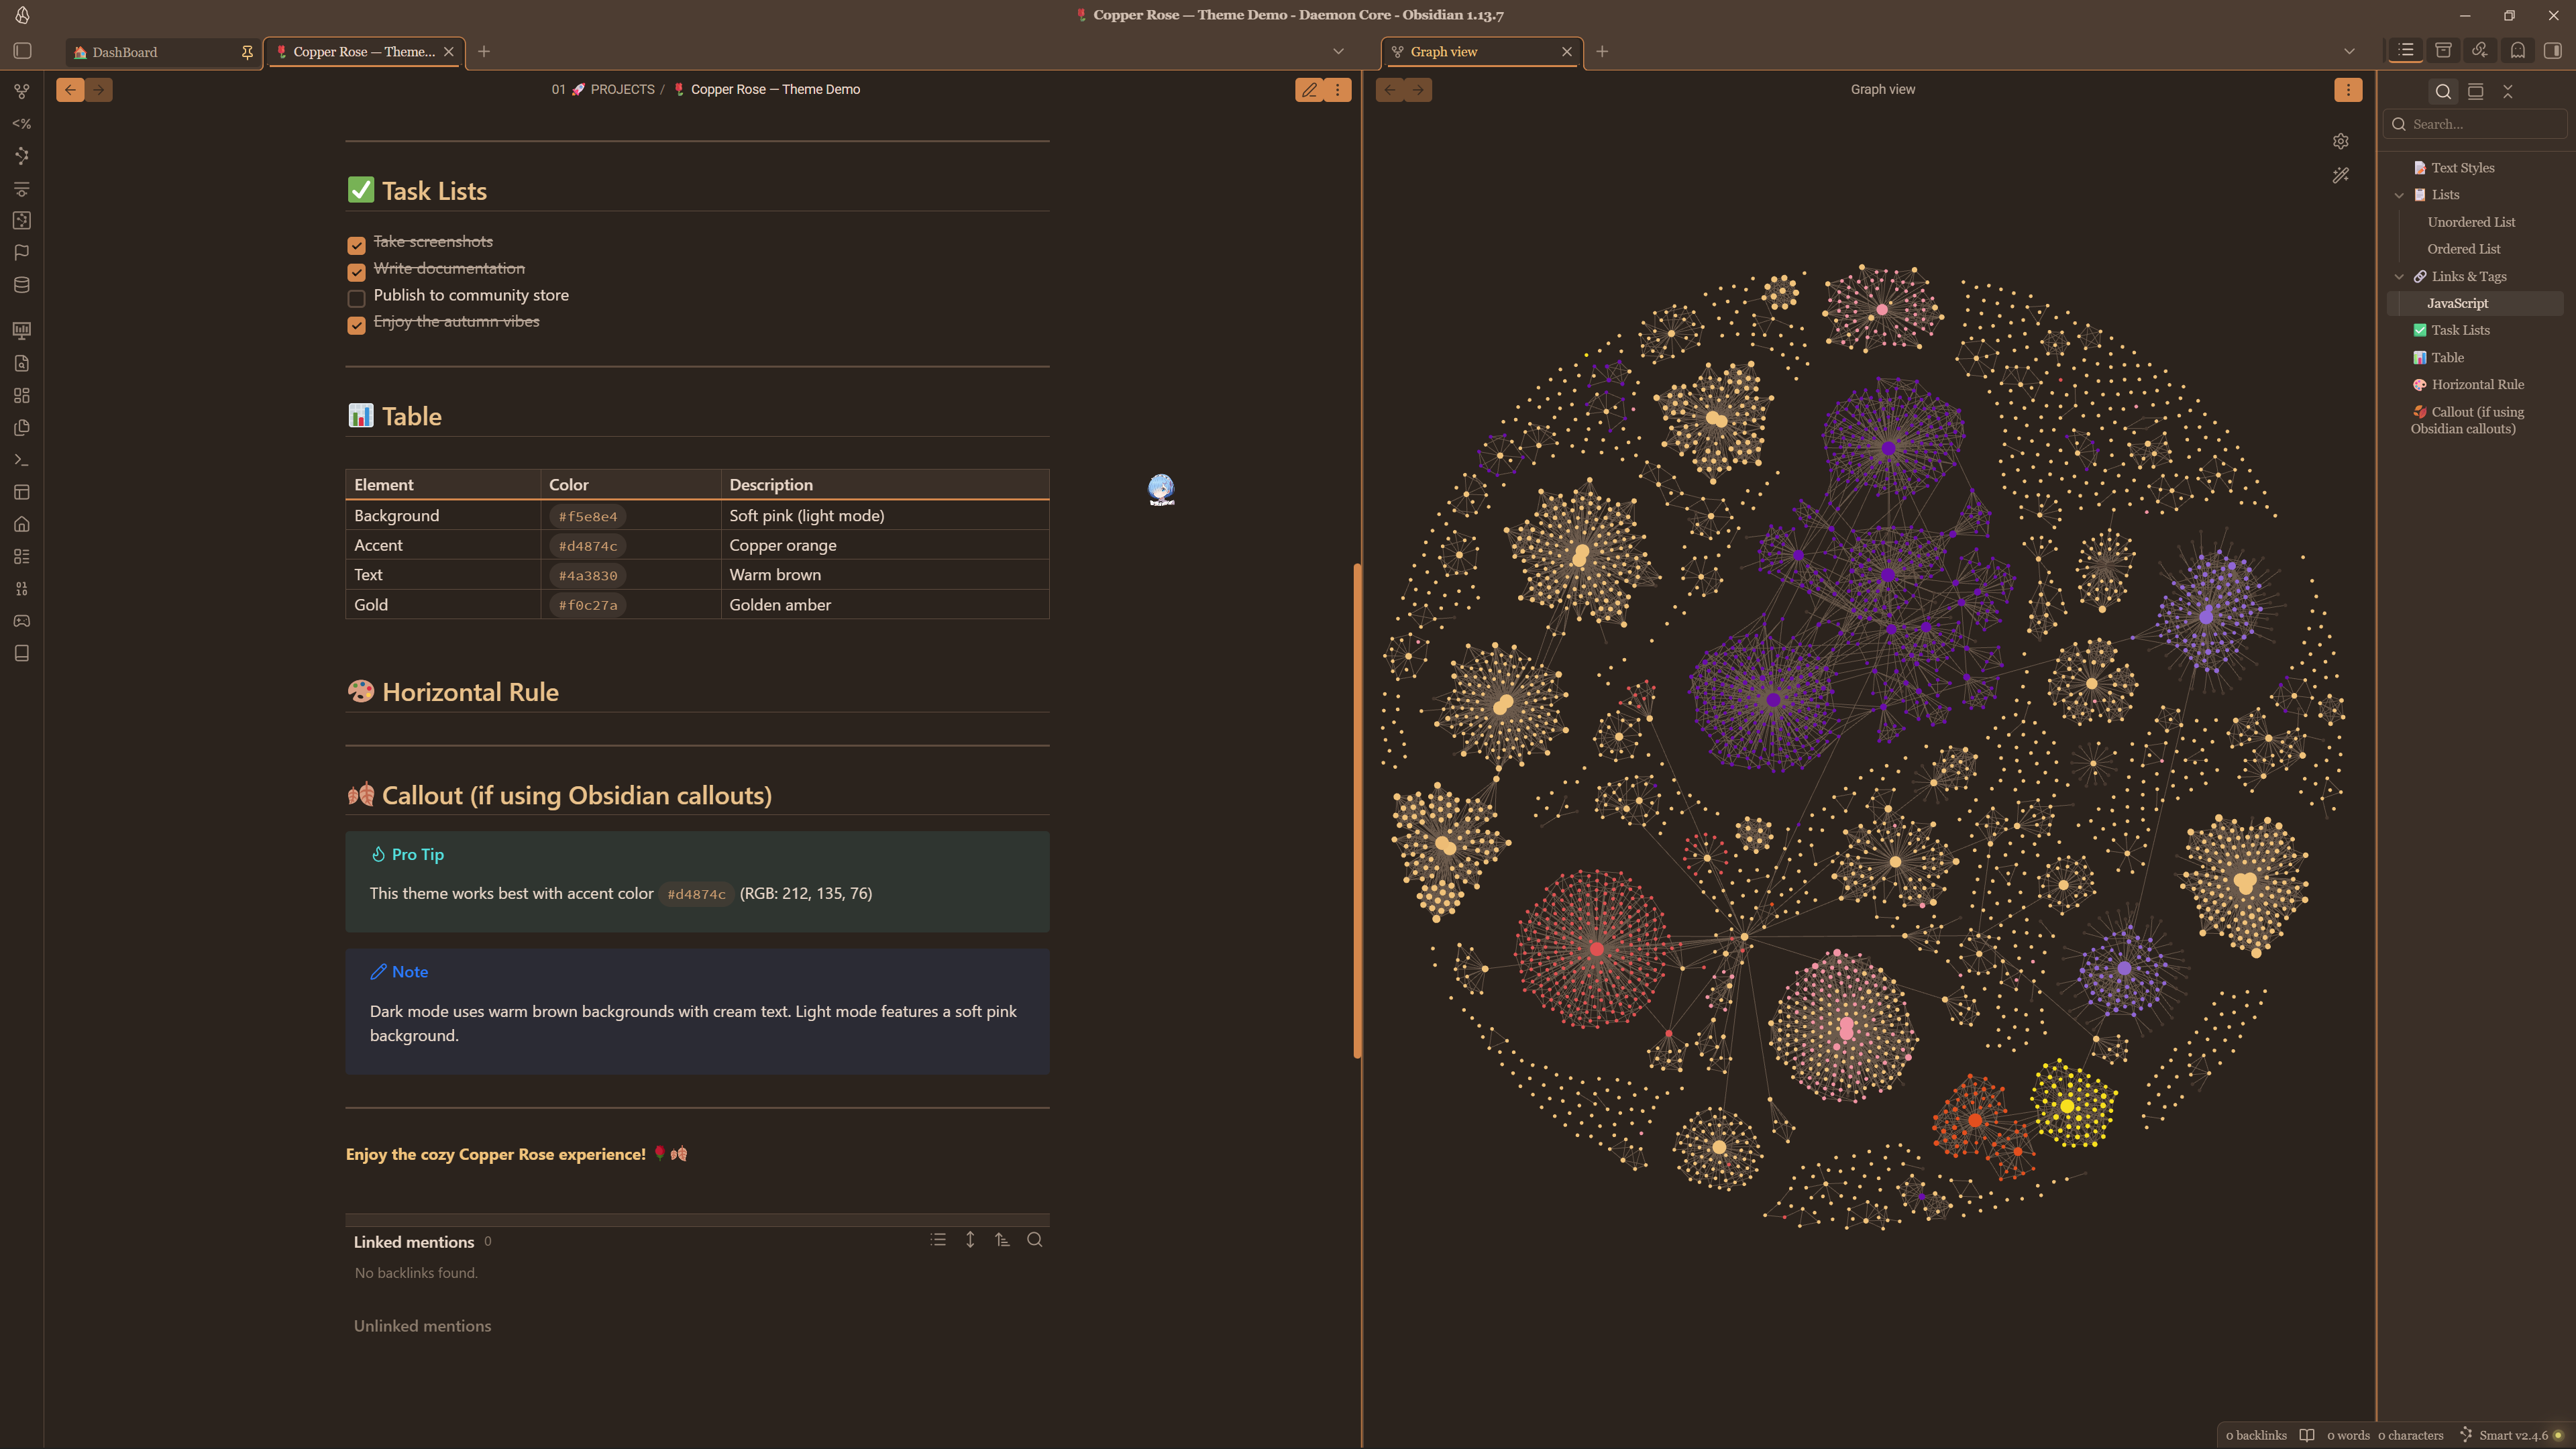
Task: Toggle show more context in linked mentions
Action: [x=970, y=1240]
